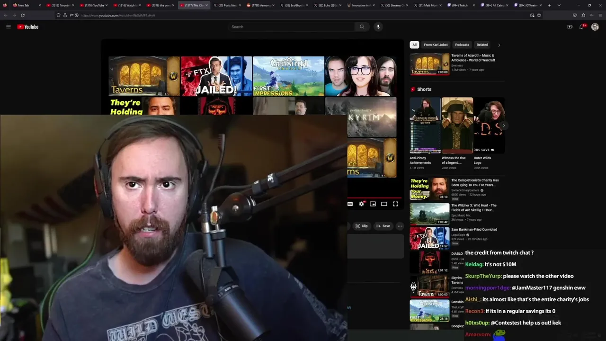This screenshot has width=606, height=341.
Task: Click the 'LegalEagle' channel name
Action: click(458, 235)
